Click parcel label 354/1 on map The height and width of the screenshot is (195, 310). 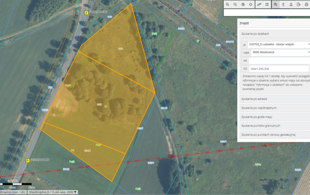(x=88, y=151)
